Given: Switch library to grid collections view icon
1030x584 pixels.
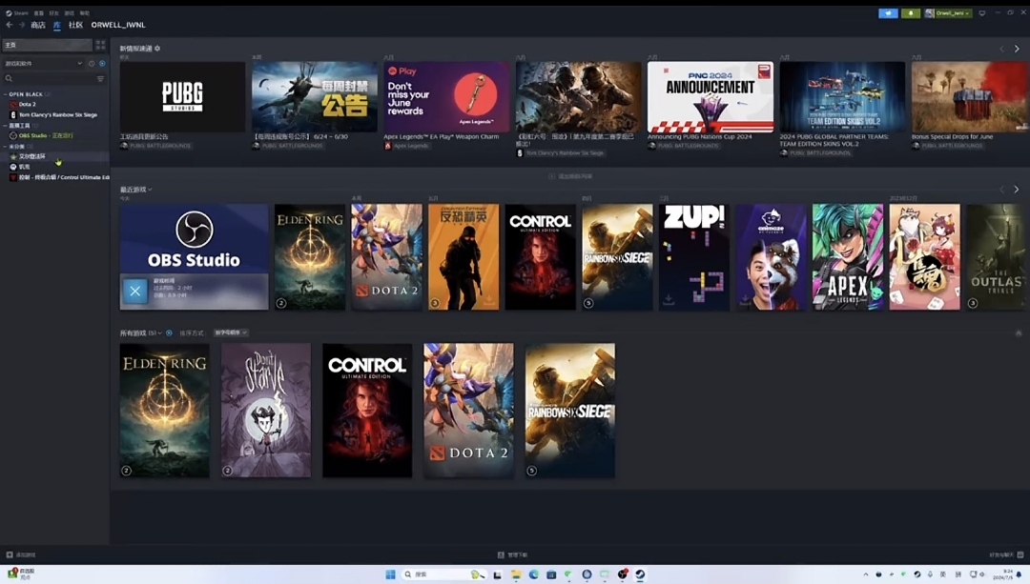Looking at the screenshot, I should pos(100,45).
